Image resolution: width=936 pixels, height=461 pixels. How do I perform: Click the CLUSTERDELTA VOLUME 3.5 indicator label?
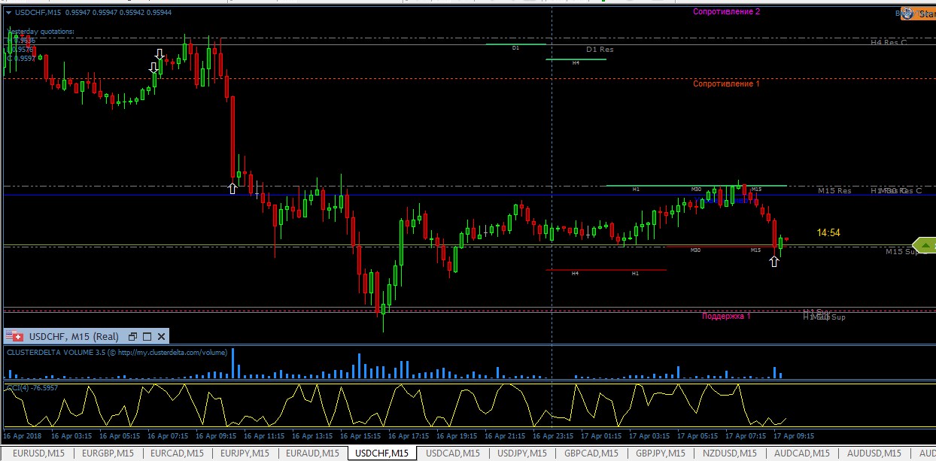click(x=117, y=352)
